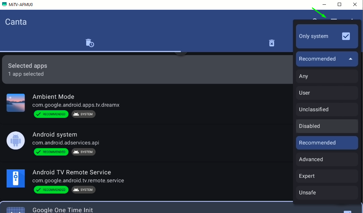
Task: Select the Expert filter option
Action: point(327,176)
